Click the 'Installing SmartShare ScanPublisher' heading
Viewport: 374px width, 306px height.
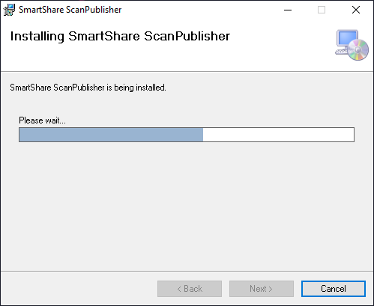120,37
